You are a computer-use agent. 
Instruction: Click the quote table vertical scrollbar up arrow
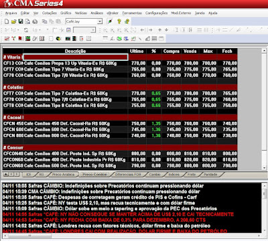pos(264,51)
